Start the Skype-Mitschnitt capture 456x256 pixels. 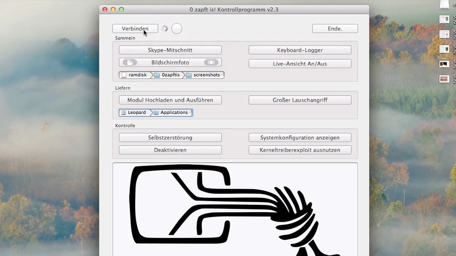170,50
